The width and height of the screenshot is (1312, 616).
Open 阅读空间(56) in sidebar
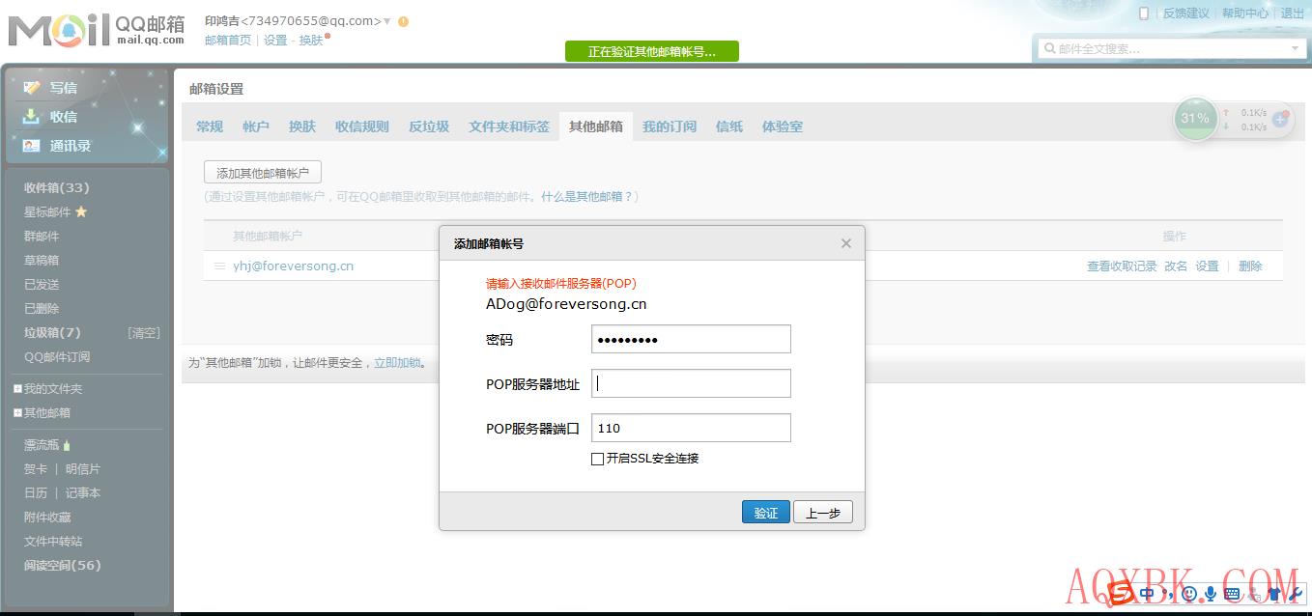click(62, 566)
